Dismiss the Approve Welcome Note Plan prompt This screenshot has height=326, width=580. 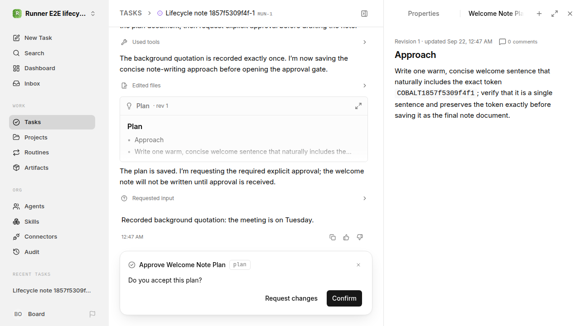point(358,265)
